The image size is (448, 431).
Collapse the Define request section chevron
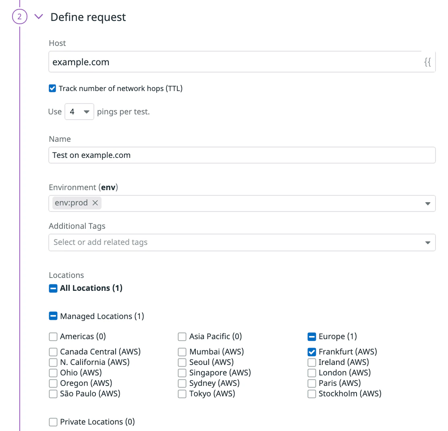[39, 17]
